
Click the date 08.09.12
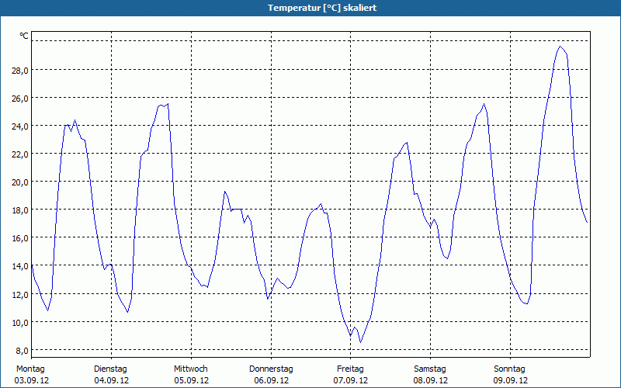point(431,380)
